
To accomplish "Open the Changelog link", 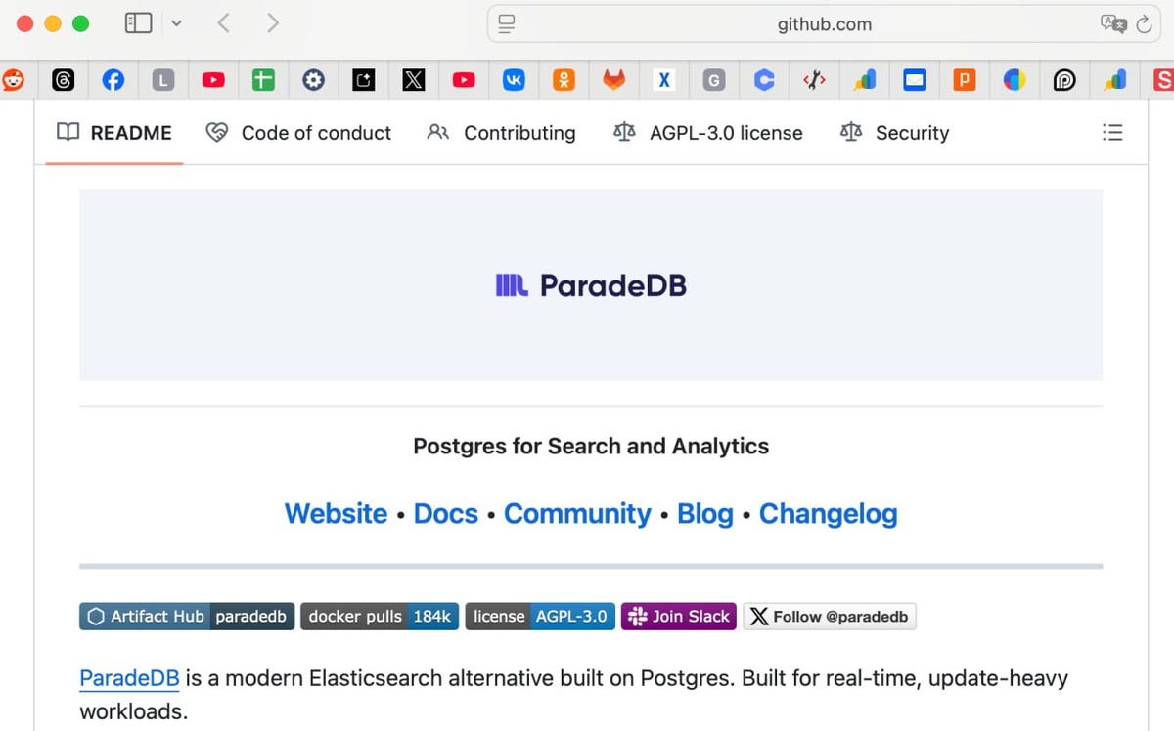I will (829, 513).
